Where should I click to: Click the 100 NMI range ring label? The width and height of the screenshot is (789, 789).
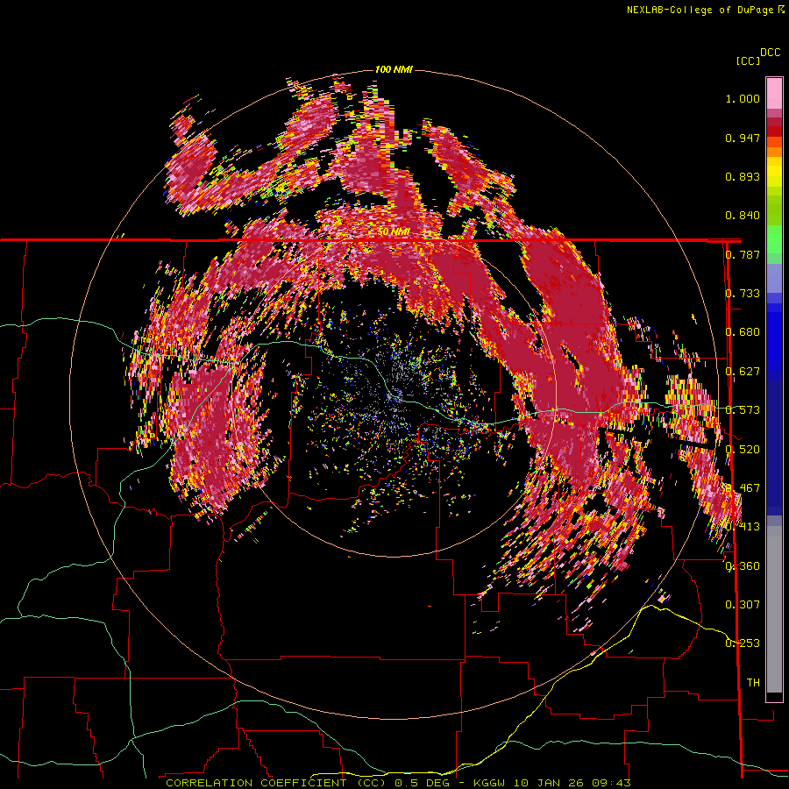pyautogui.click(x=394, y=69)
